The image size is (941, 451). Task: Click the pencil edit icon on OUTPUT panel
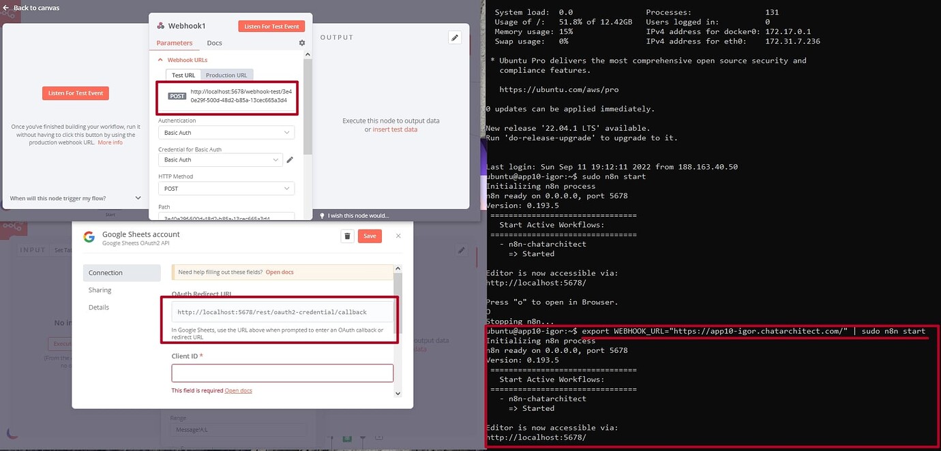455,37
